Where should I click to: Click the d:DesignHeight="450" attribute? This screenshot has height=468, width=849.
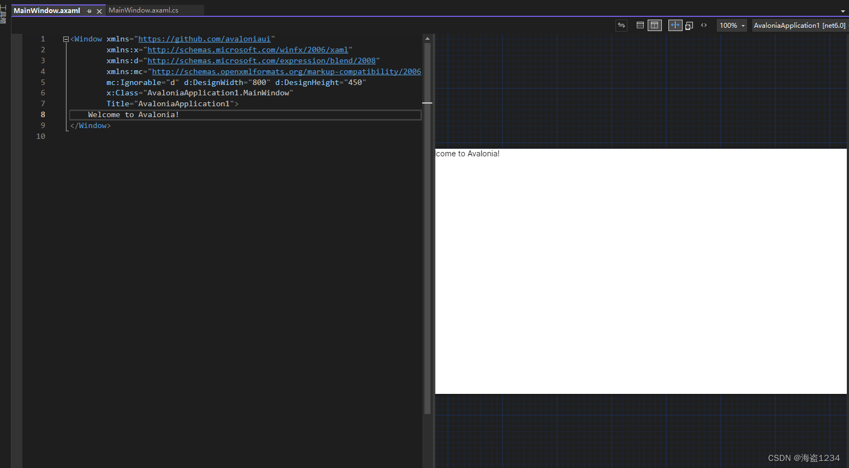(320, 82)
